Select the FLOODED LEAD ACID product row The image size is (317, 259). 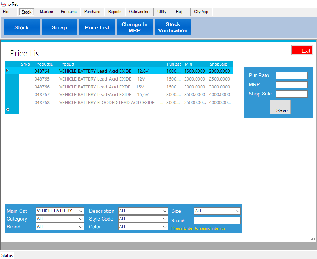pyautogui.click(x=107, y=103)
